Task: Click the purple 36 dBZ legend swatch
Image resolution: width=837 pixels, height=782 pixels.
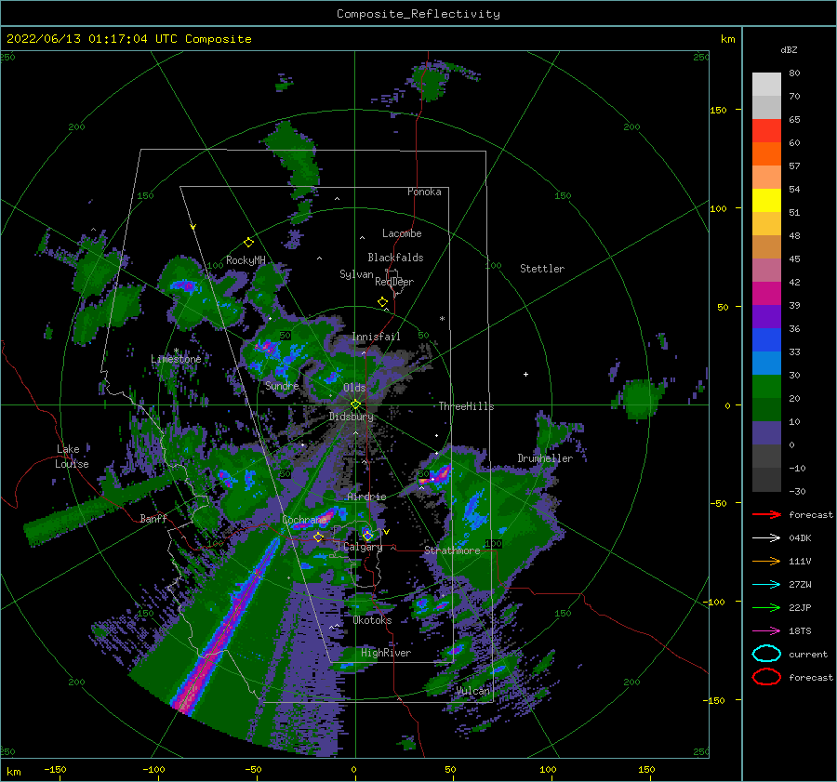Action: (x=766, y=317)
